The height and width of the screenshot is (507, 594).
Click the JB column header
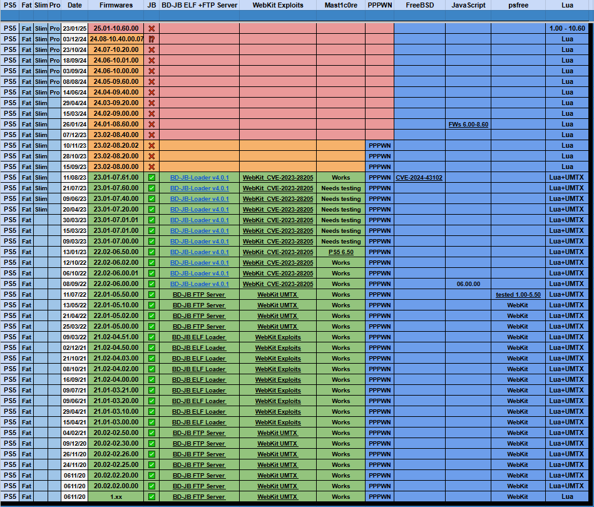tap(151, 5)
